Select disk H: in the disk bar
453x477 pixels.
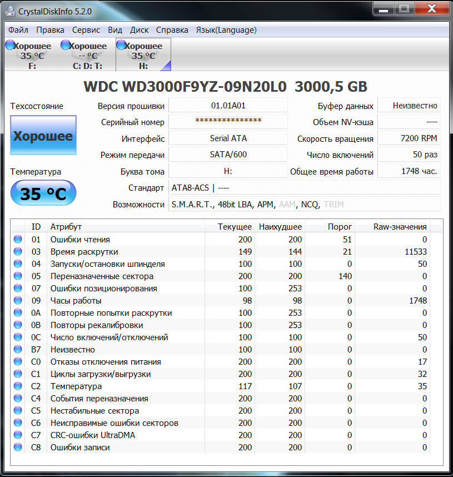[x=143, y=56]
